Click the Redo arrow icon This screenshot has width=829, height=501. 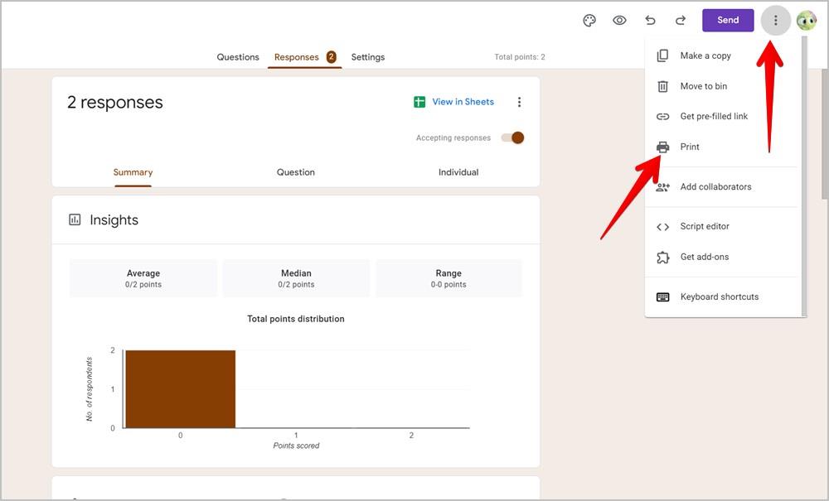[x=681, y=20]
